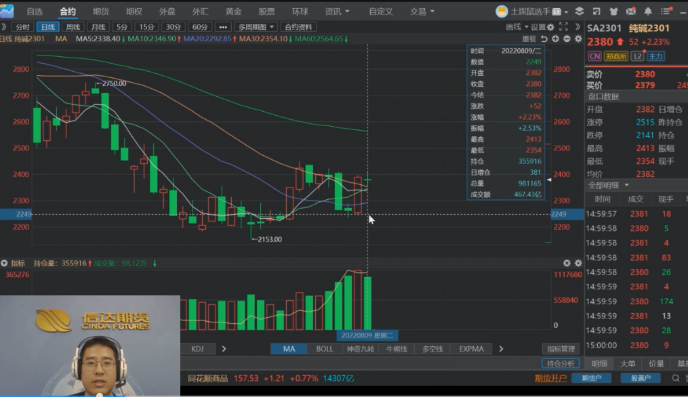This screenshot has width=688, height=397.
Task: Close the indicator sub-panel with the X icon
Action: [567, 264]
